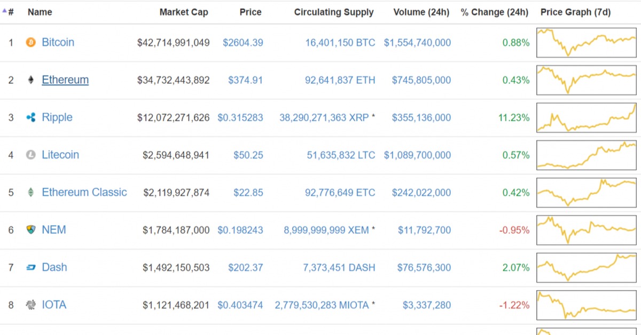Click the NEM shield logo icon
The width and height of the screenshot is (641, 335).
click(x=31, y=230)
